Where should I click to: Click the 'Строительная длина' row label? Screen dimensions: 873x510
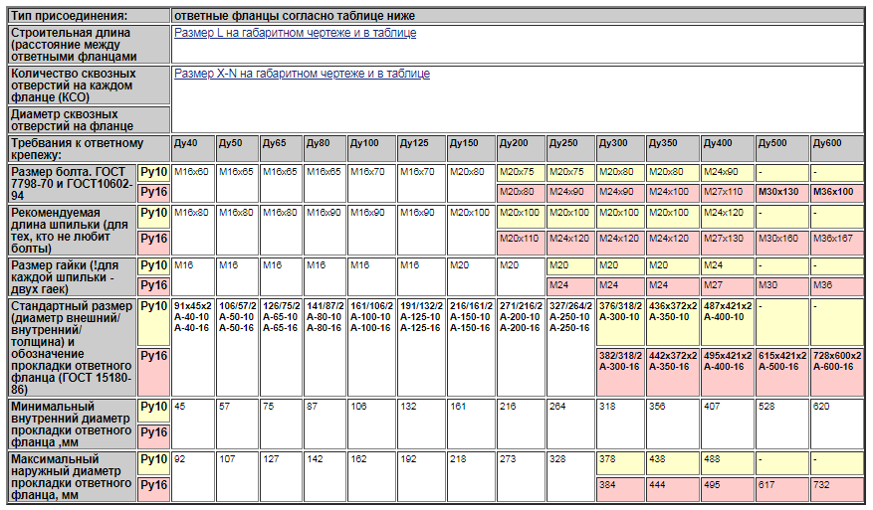tap(89, 45)
